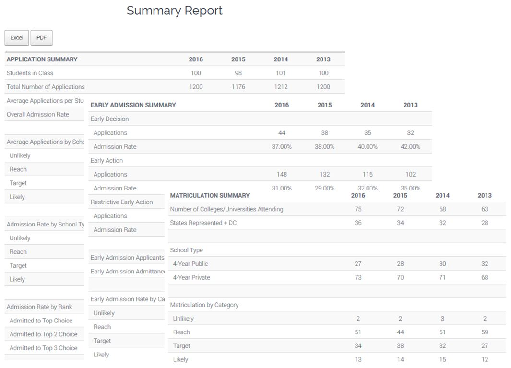Select 4-Year Private value 73
The height and width of the screenshot is (368, 511).
[x=358, y=277]
